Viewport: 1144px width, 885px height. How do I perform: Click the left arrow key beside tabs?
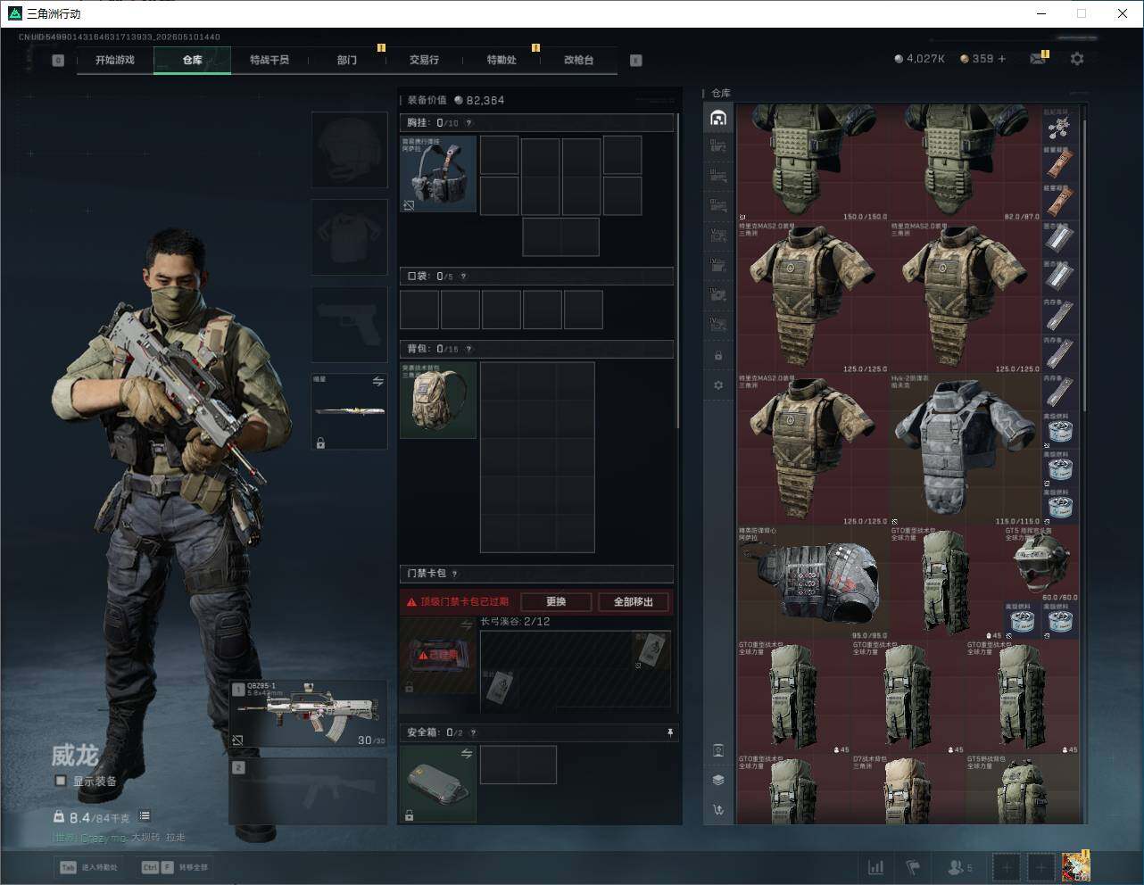tap(58, 61)
